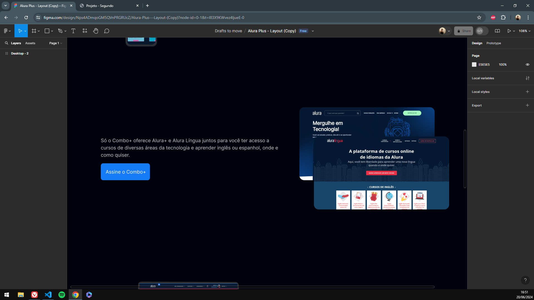Select the Text tool
This screenshot has height=300, width=534.
pyautogui.click(x=73, y=31)
